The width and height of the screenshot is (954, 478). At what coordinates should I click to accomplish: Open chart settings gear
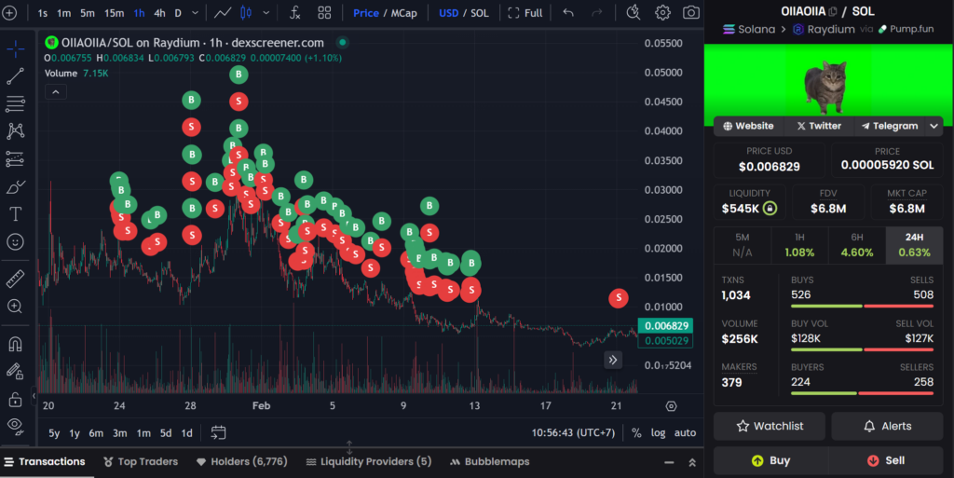(662, 13)
